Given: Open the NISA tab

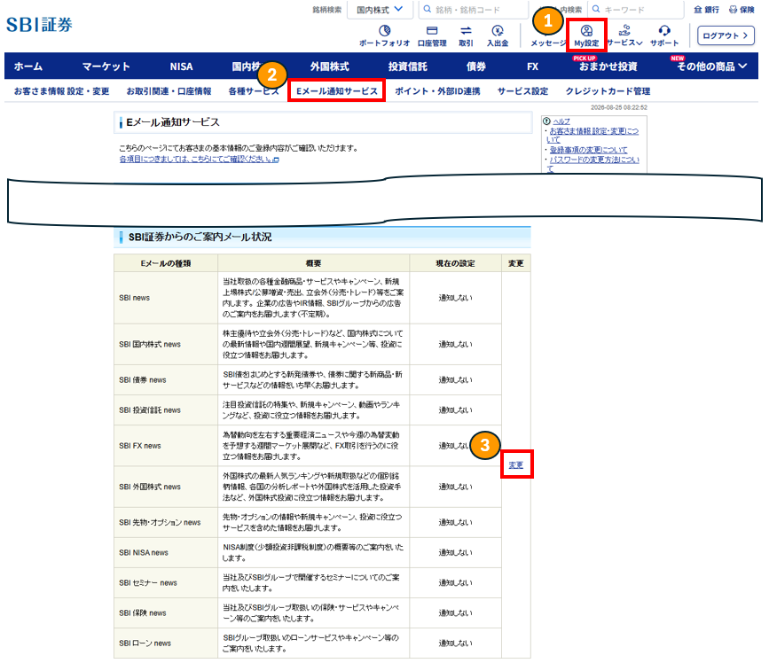Looking at the screenshot, I should (x=182, y=66).
